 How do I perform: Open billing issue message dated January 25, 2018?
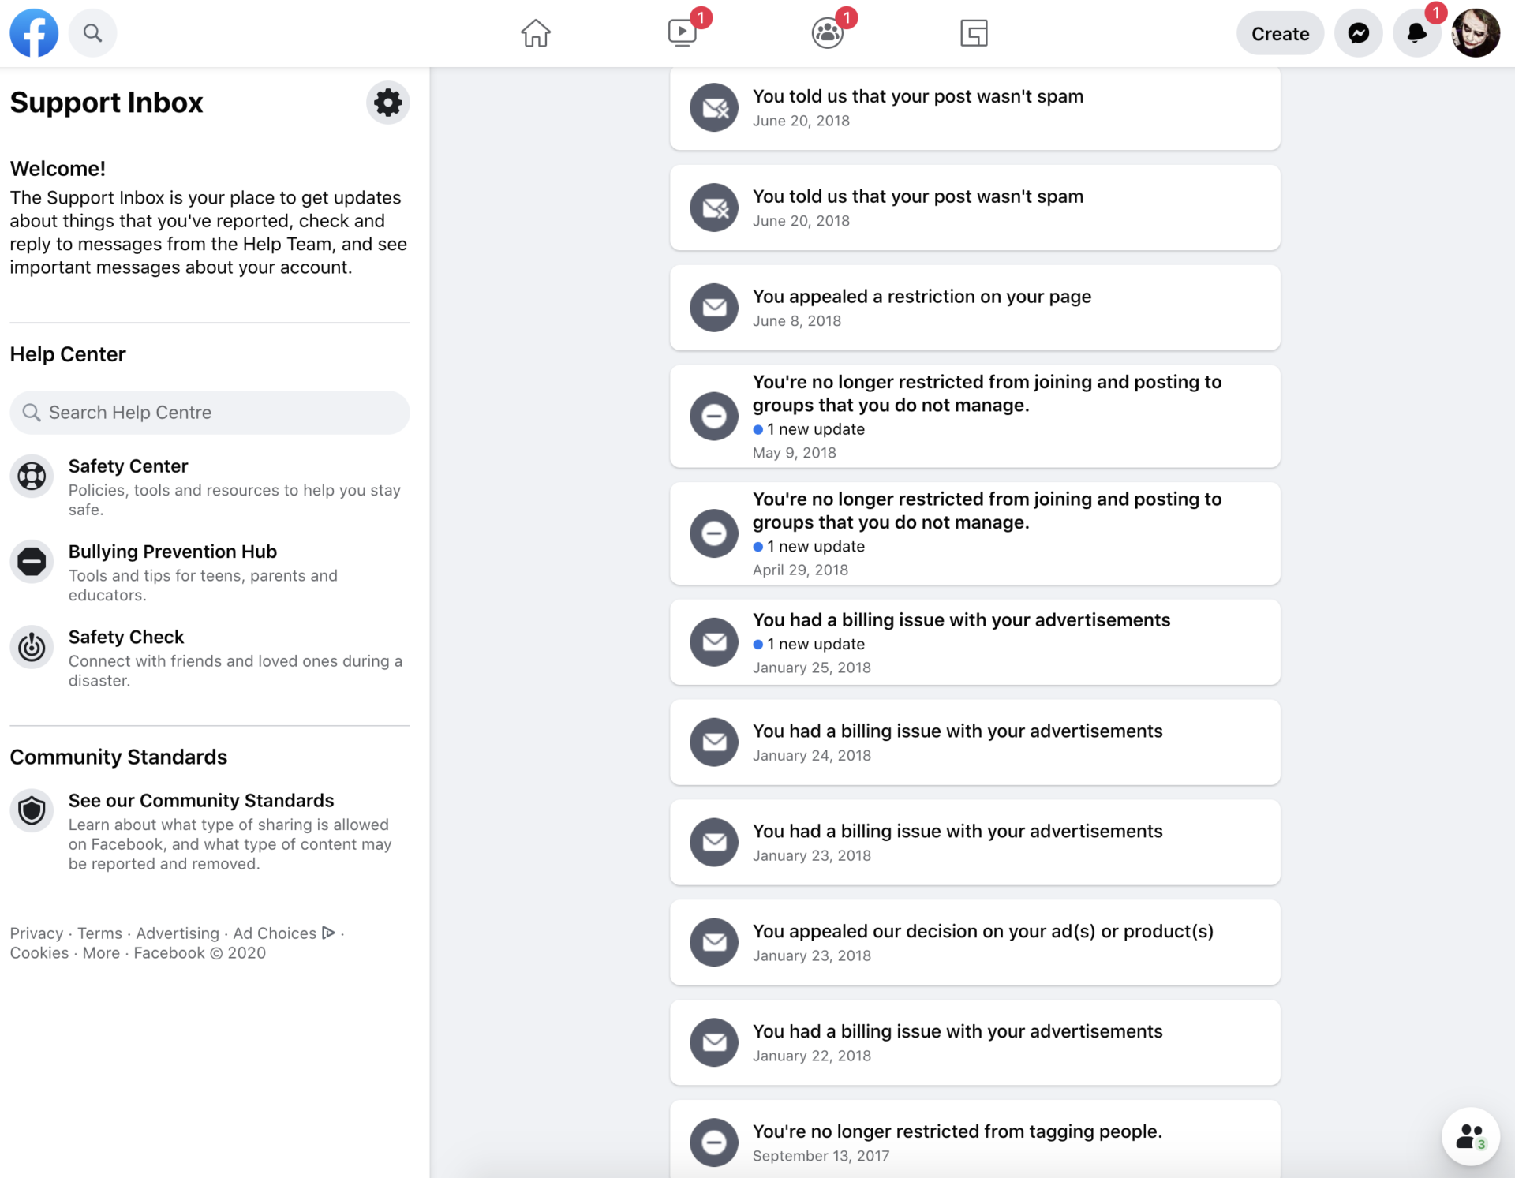click(x=974, y=642)
